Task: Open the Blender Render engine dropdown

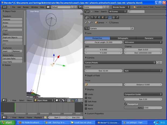Action: coord(121,7)
